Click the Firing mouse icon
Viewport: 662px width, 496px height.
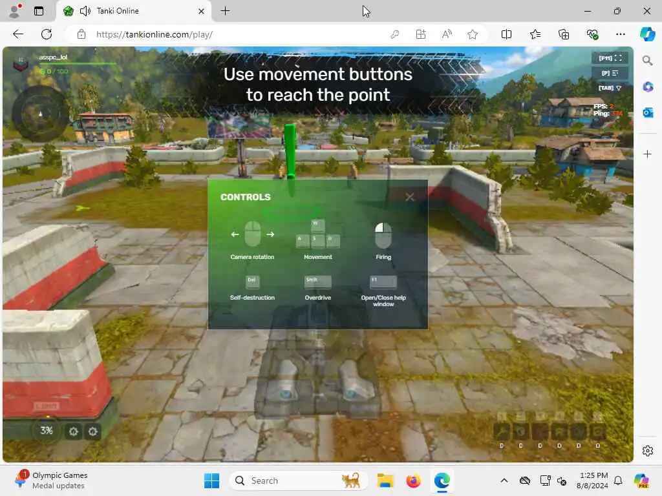click(x=383, y=235)
